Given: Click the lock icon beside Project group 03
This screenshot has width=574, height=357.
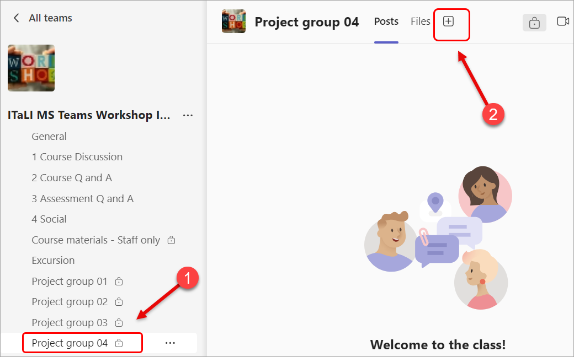Looking at the screenshot, I should [119, 323].
